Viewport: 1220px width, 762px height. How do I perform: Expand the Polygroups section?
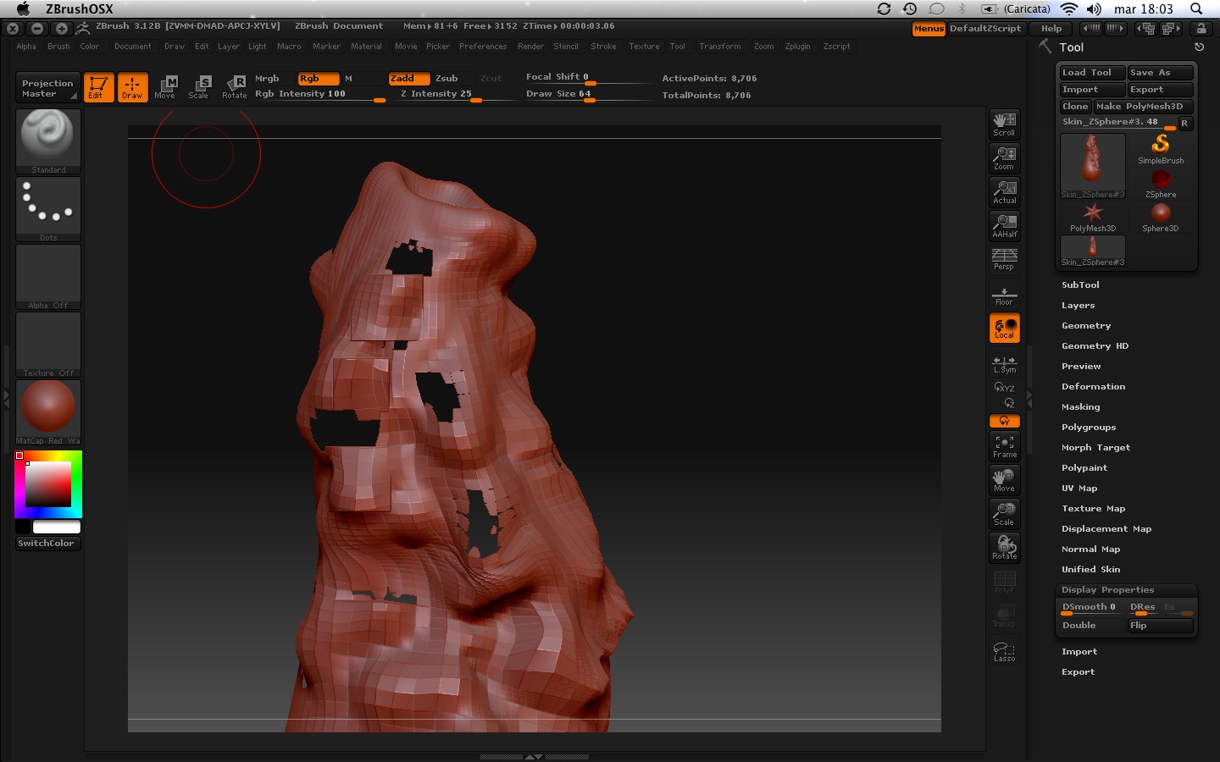[x=1089, y=428]
